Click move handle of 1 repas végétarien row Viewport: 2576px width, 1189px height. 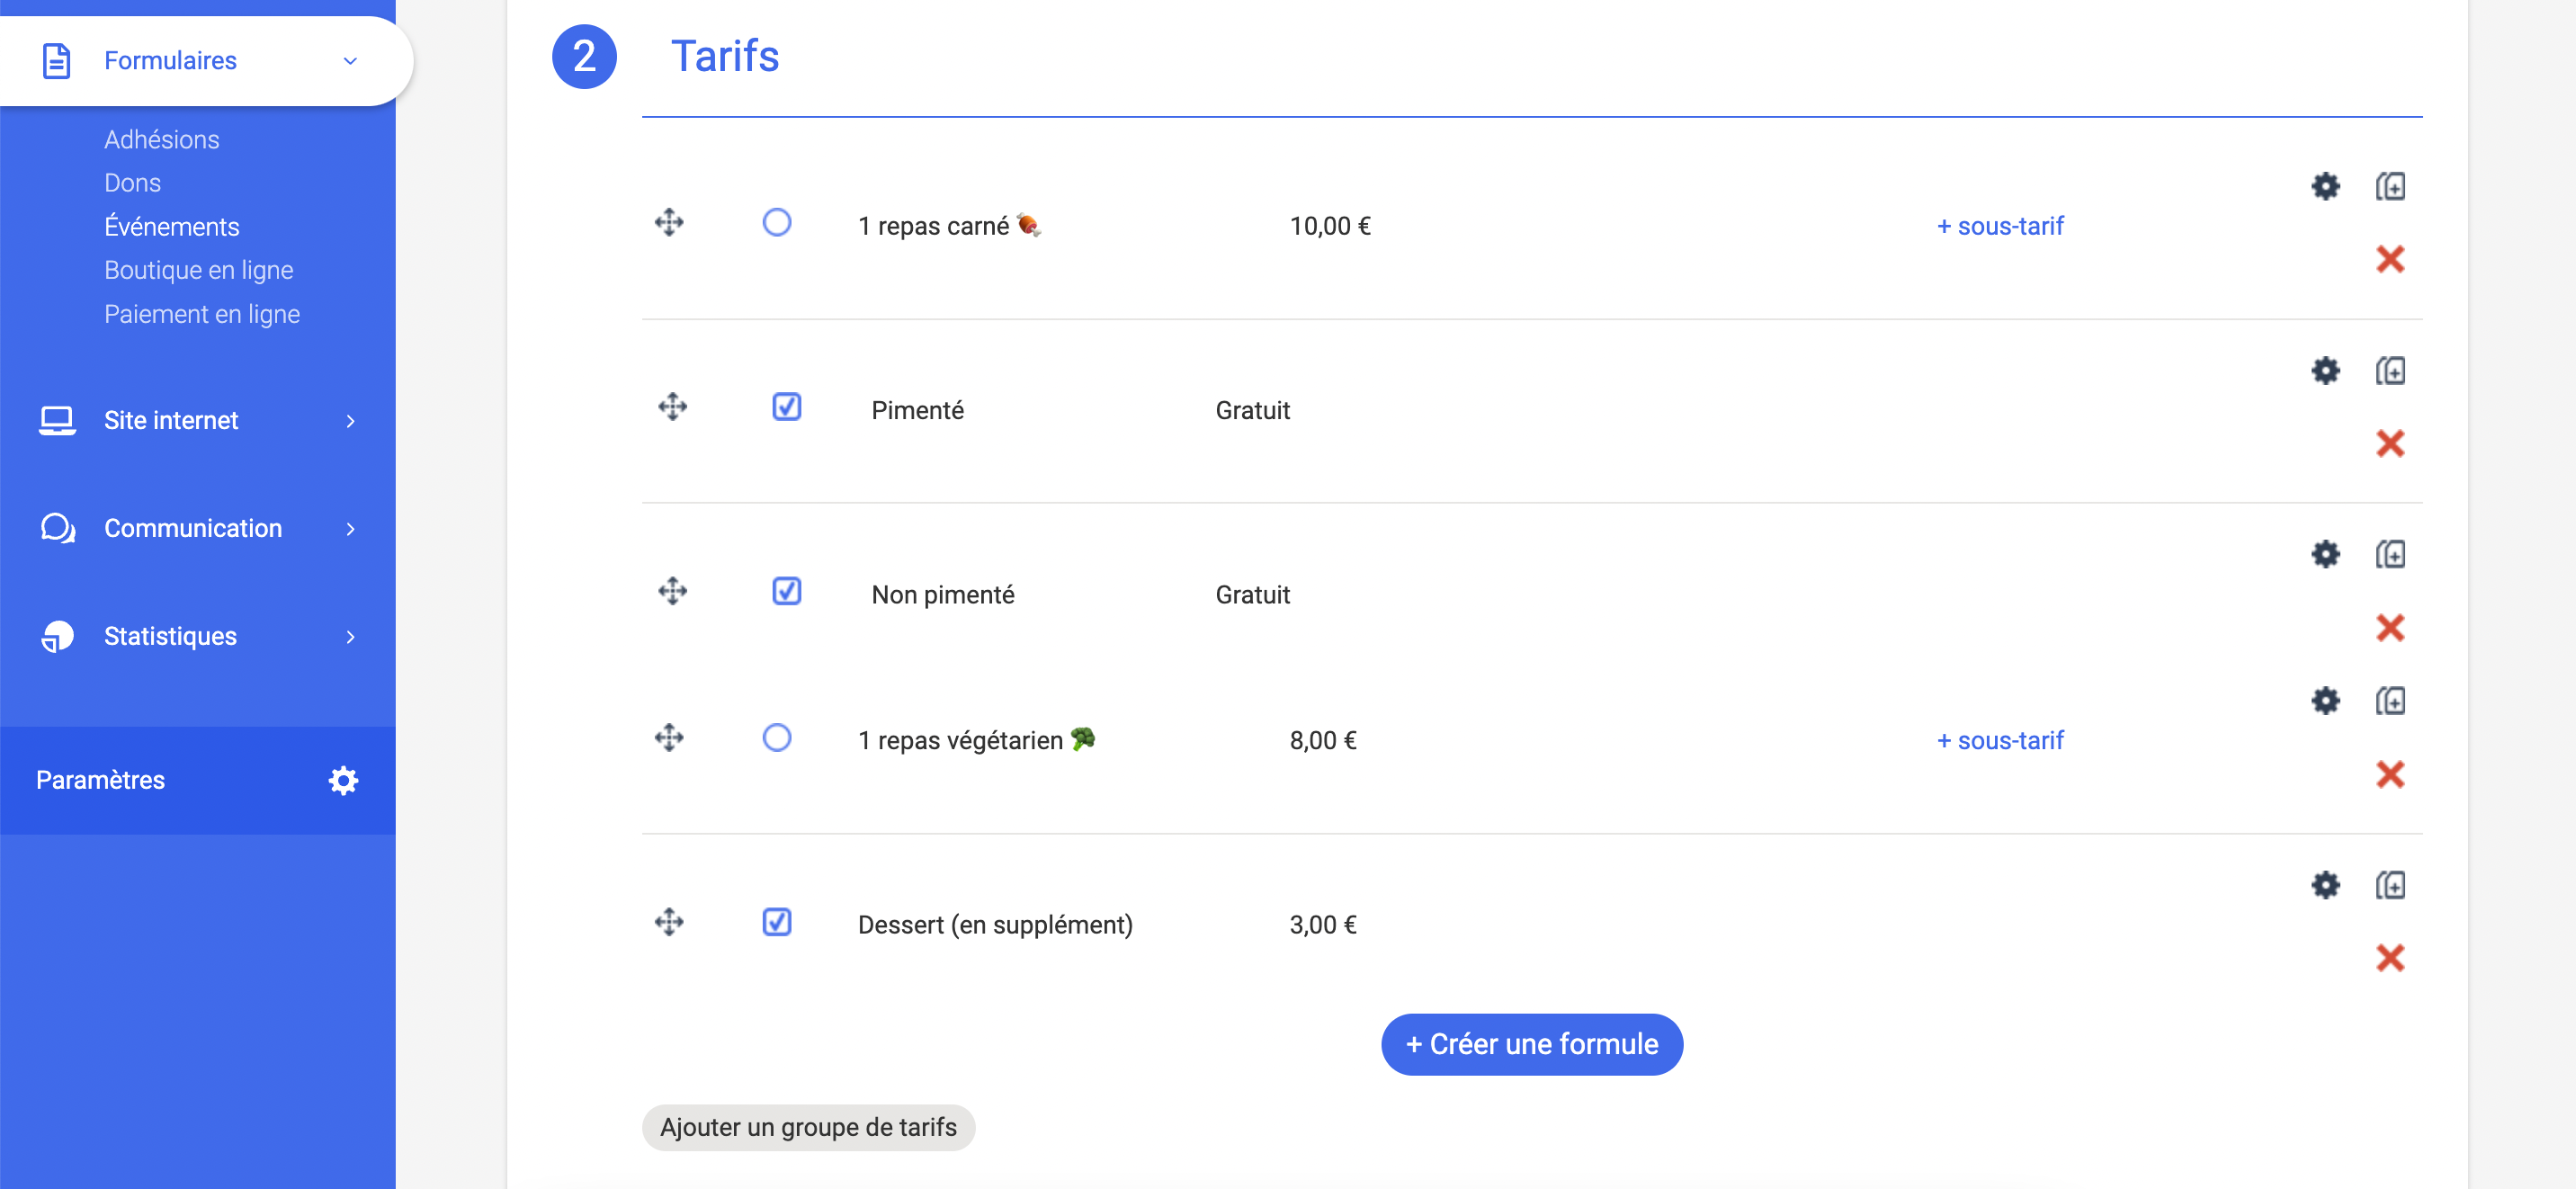[669, 738]
